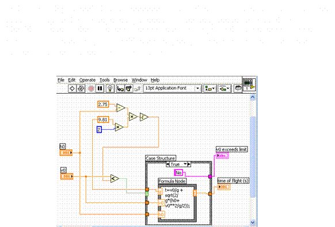Click the vertical scrollbar up arrow

click(x=253, y=98)
